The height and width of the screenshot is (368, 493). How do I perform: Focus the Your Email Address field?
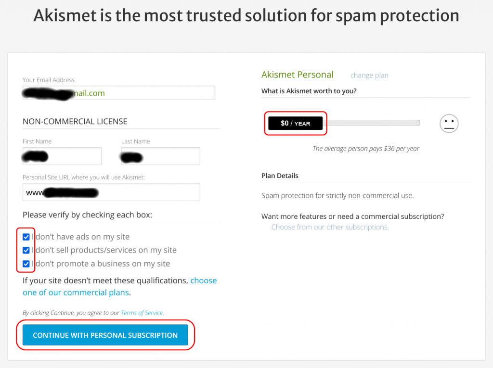(119, 93)
